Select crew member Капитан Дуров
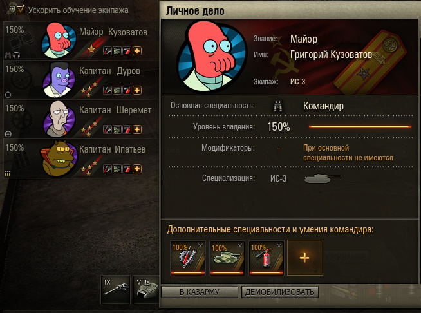This screenshot has height=313, width=421. tap(81, 80)
